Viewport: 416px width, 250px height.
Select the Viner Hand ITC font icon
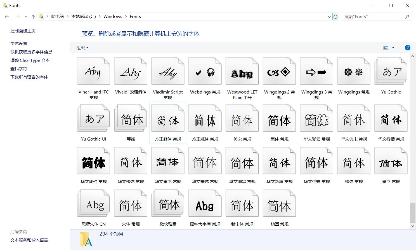click(x=93, y=71)
